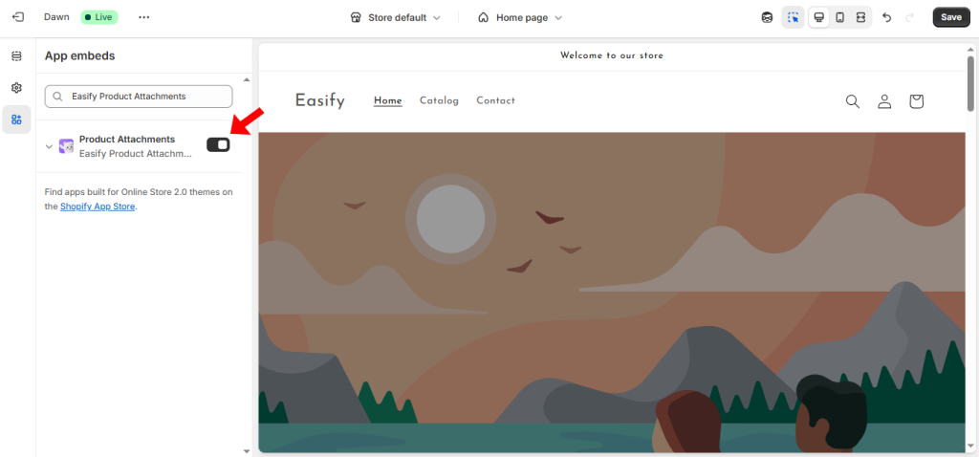Open the Home page template dropdown
The width and height of the screenshot is (979, 457).
[520, 17]
